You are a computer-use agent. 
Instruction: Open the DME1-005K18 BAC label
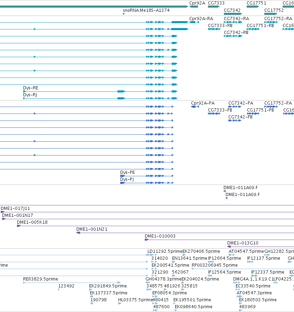tap(32, 222)
